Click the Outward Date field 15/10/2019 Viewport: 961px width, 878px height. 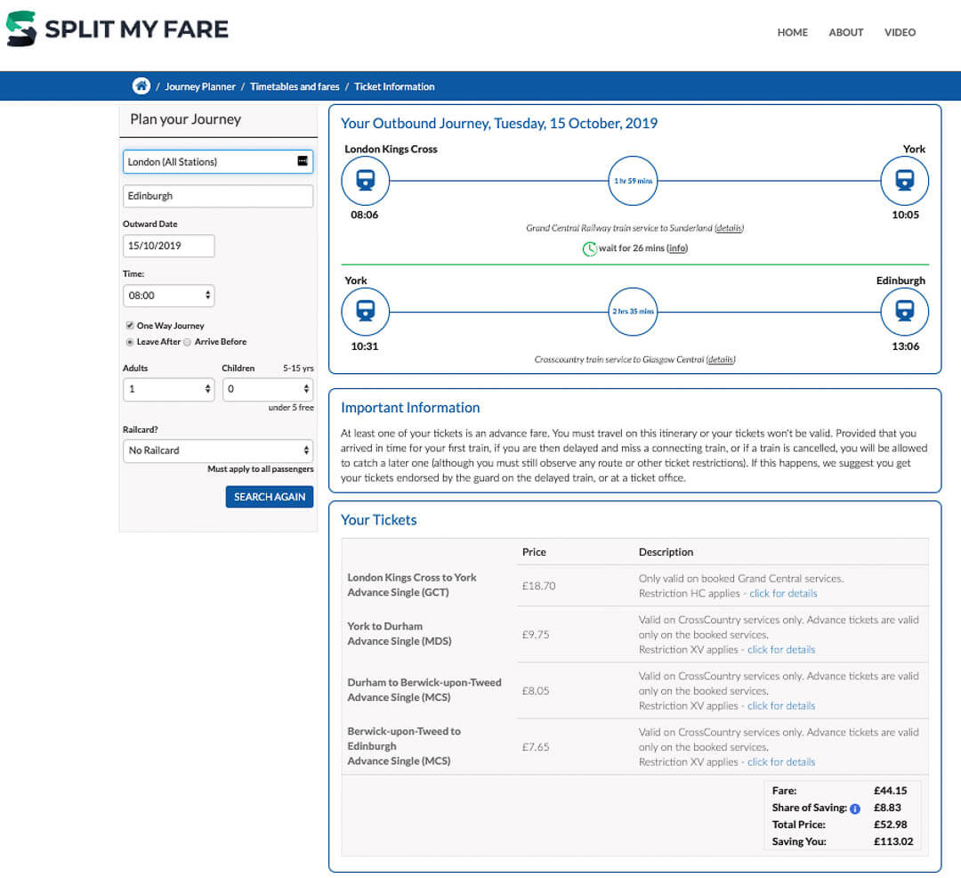coord(168,246)
